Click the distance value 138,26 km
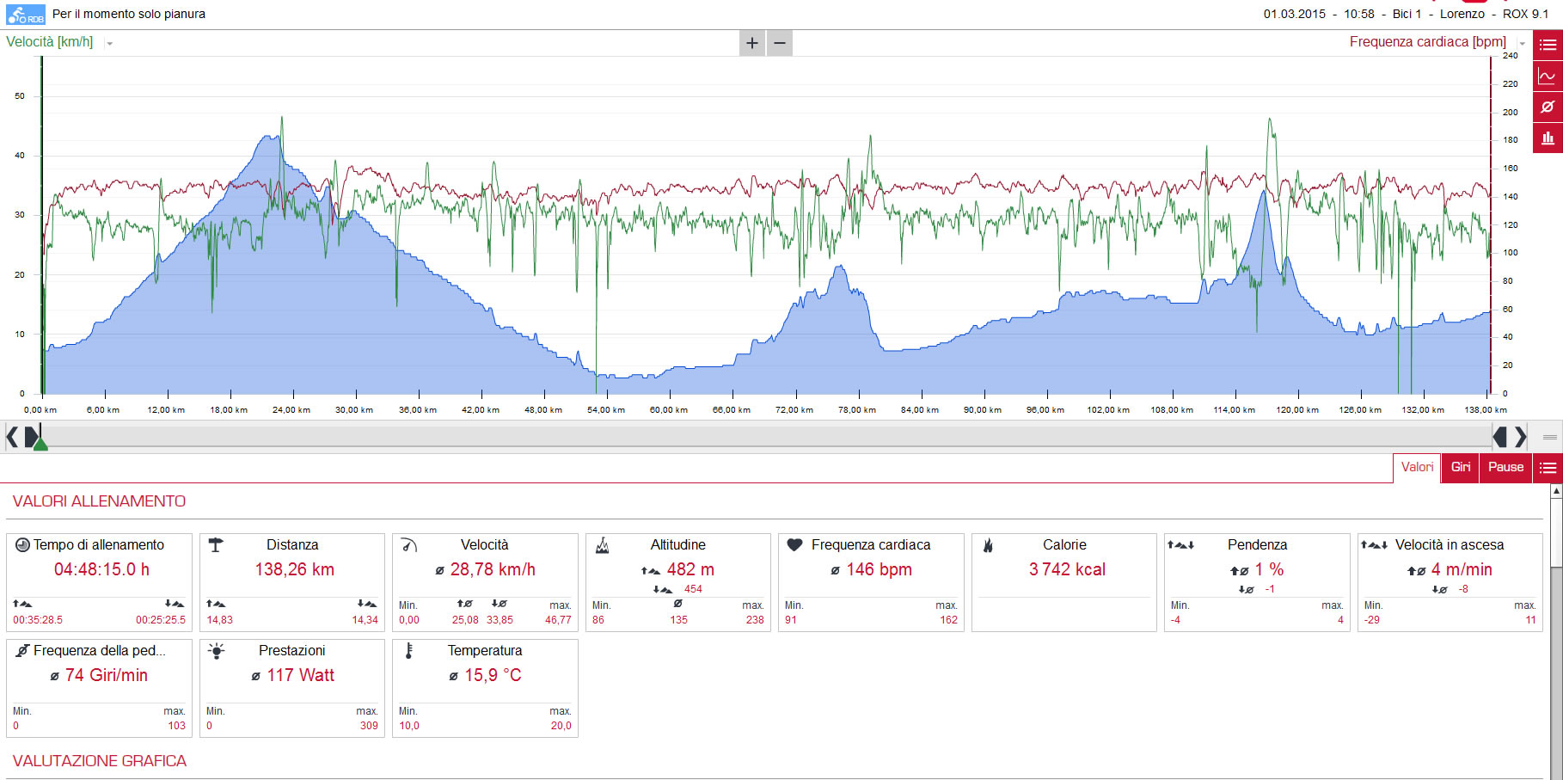This screenshot has width=1563, height=780. coord(295,569)
